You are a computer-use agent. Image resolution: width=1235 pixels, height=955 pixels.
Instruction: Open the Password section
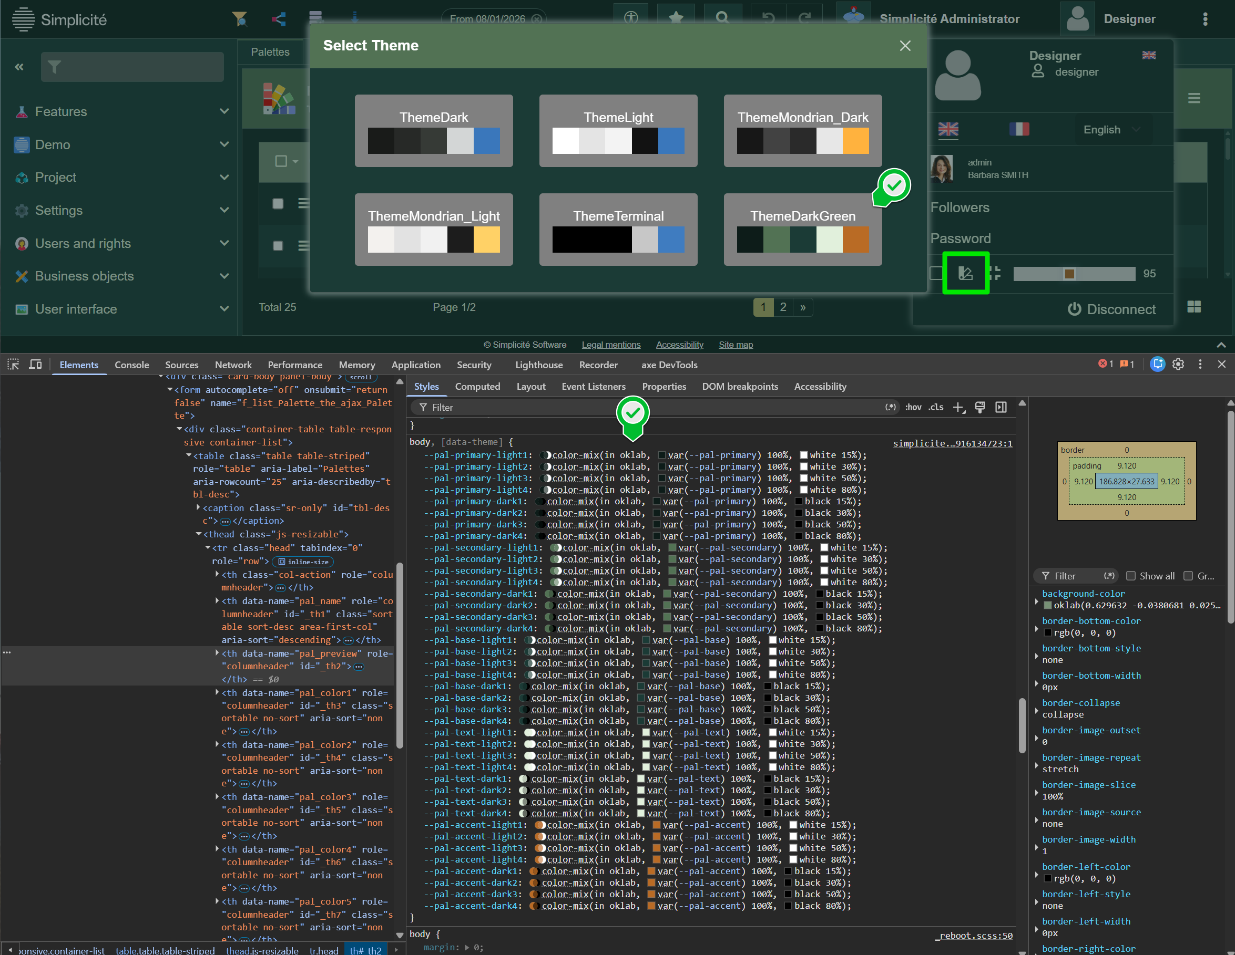point(960,238)
